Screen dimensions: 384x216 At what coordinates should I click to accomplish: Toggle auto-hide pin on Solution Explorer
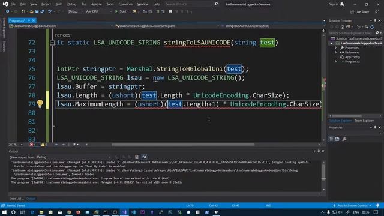[375, 20]
